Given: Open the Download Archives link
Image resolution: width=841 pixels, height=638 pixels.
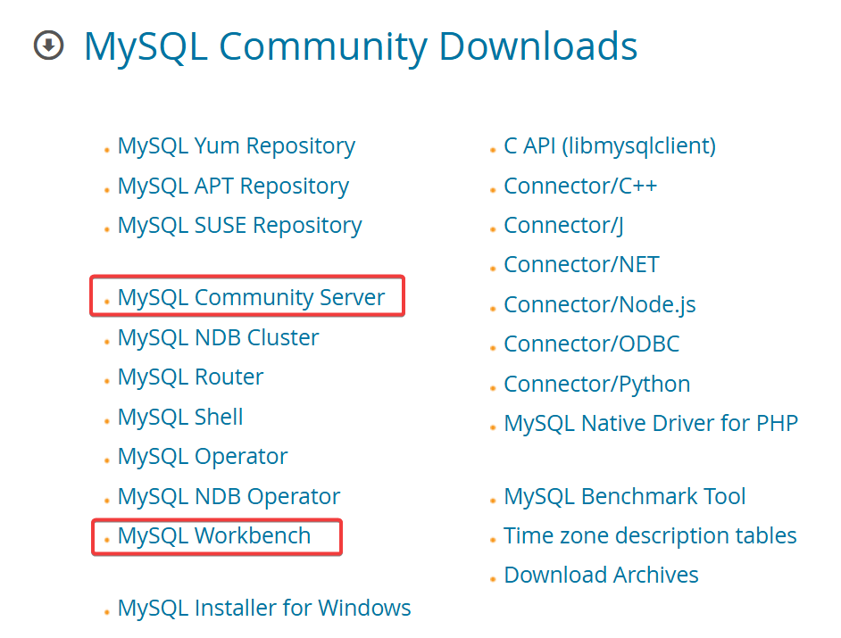Looking at the screenshot, I should [x=601, y=576].
